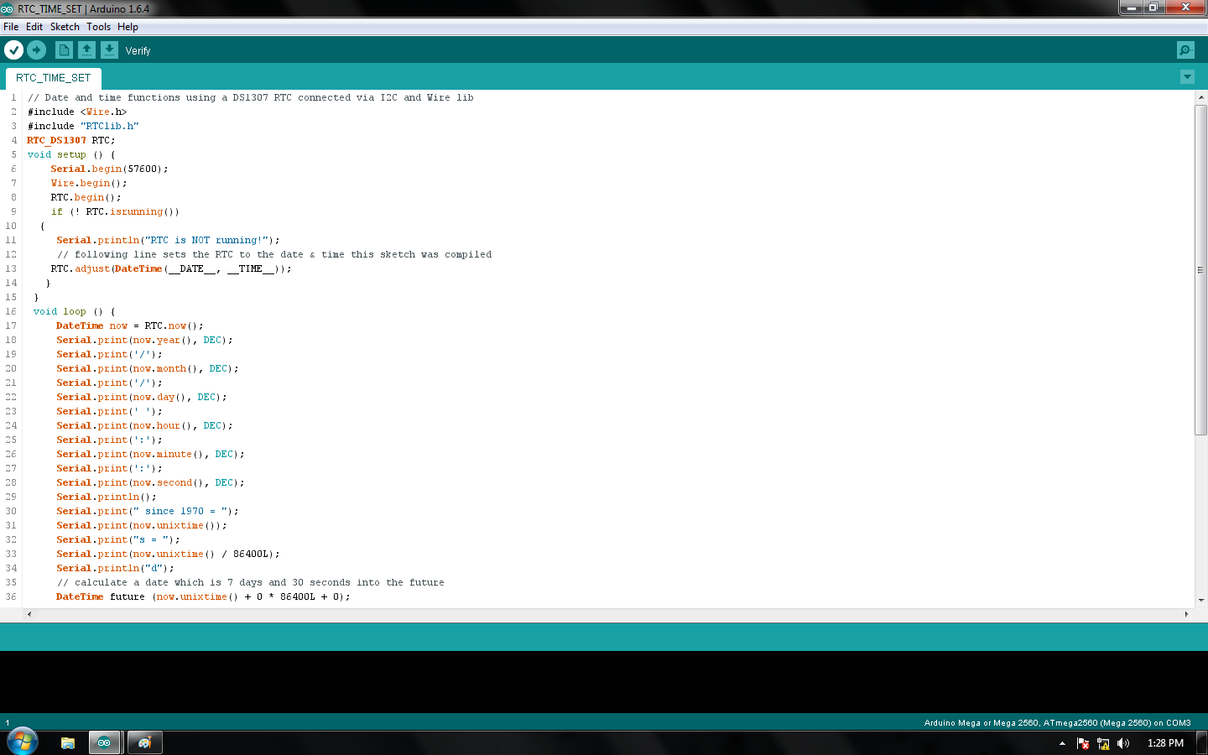Click 'Serial.print(now.month(), DEC);' line
The height and width of the screenshot is (755, 1208).
[x=148, y=368]
